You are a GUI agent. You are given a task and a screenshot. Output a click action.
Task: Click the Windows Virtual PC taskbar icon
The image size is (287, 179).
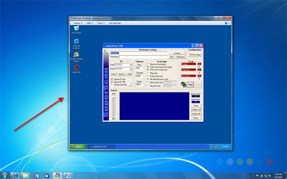[x=57, y=175]
